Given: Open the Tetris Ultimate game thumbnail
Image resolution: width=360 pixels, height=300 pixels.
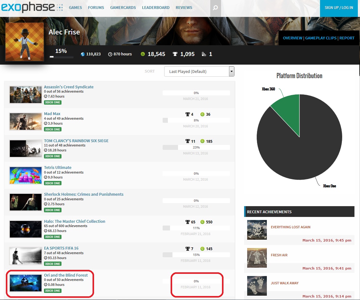Looking at the screenshot, I should click(26, 175).
